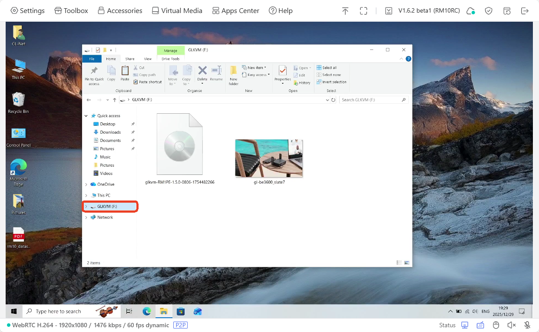
Task: Unmute the remote audio speaker
Action: (512, 325)
